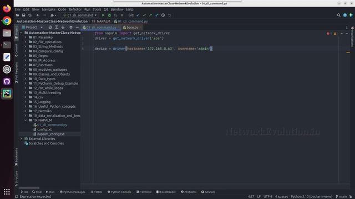
Task: Switch to base.py editor tab
Action: pos(132,27)
